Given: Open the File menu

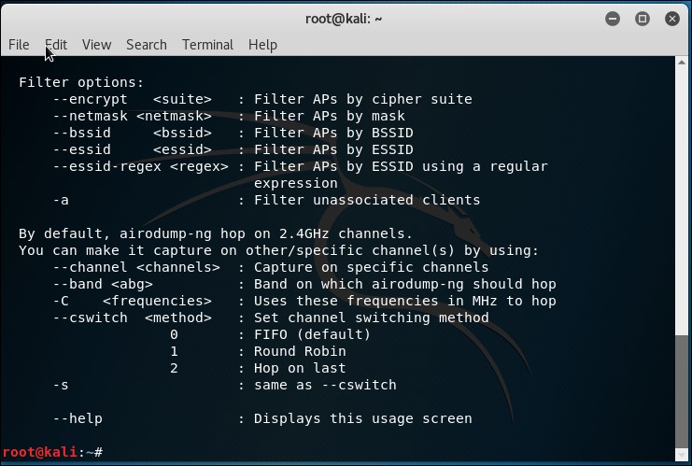Looking at the screenshot, I should point(19,45).
